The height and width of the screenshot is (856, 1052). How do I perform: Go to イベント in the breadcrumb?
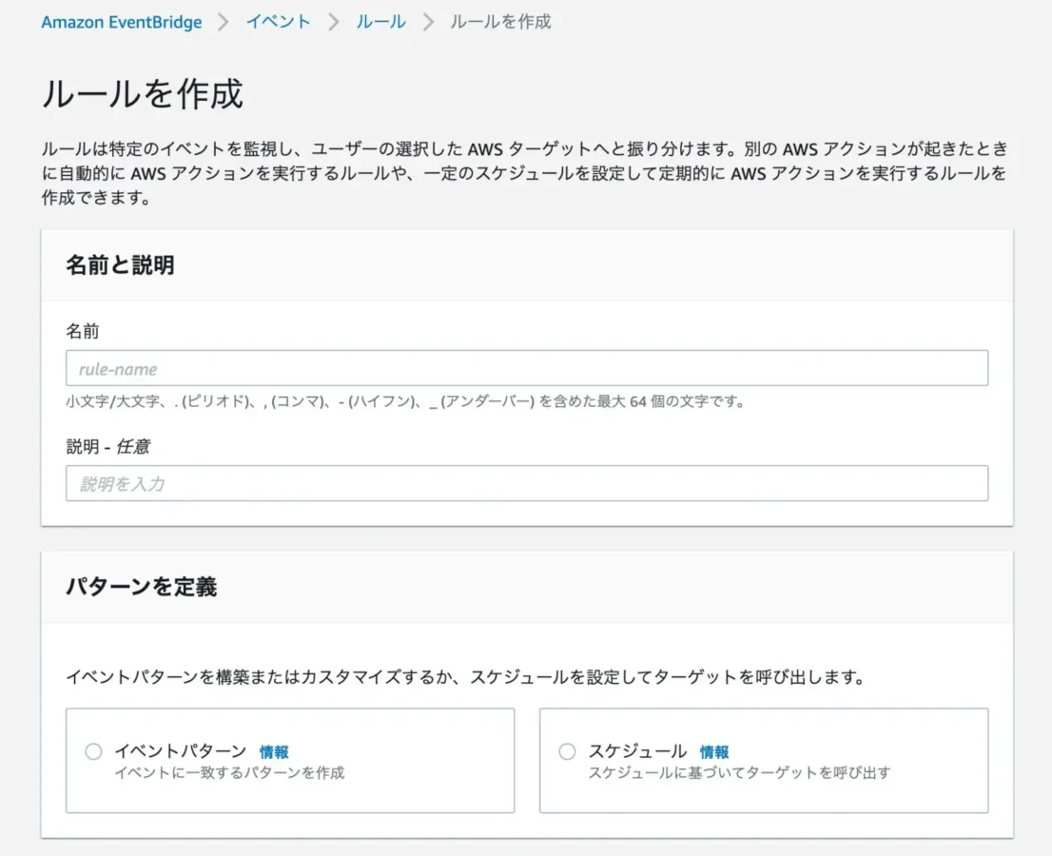(x=278, y=22)
